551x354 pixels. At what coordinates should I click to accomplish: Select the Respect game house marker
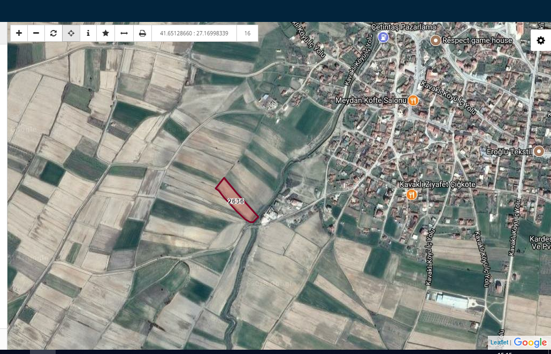[x=436, y=41]
